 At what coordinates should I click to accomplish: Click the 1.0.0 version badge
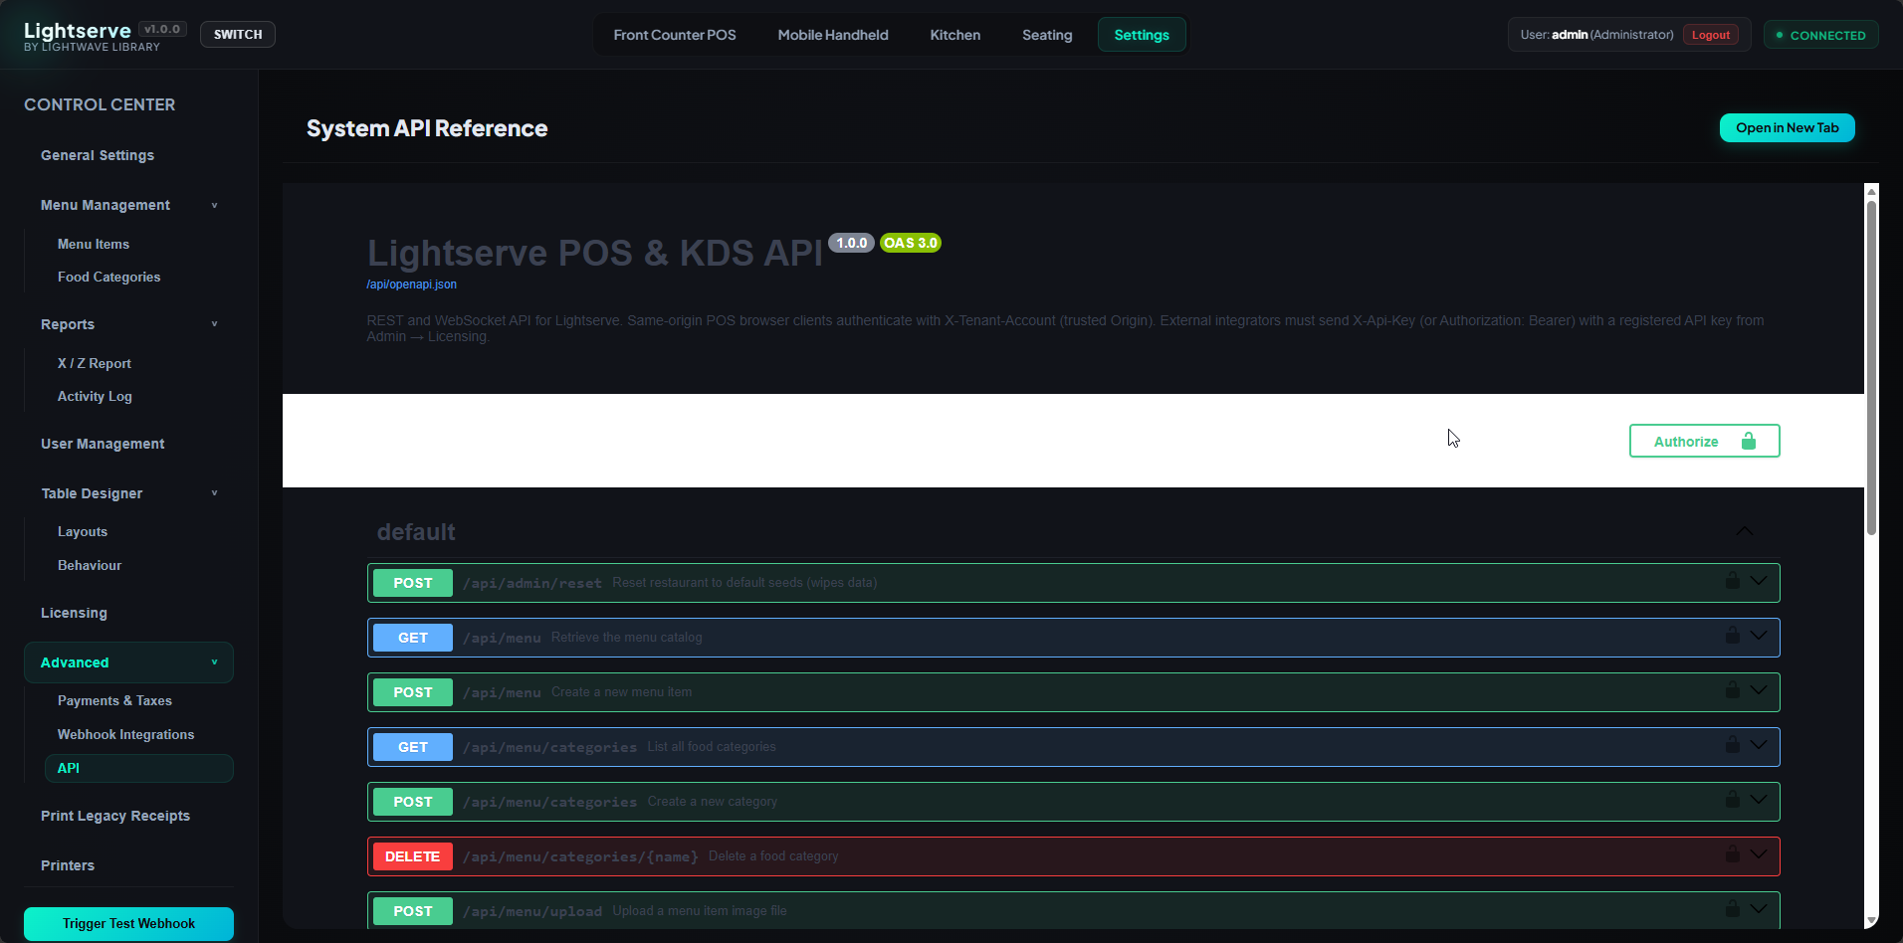[852, 243]
